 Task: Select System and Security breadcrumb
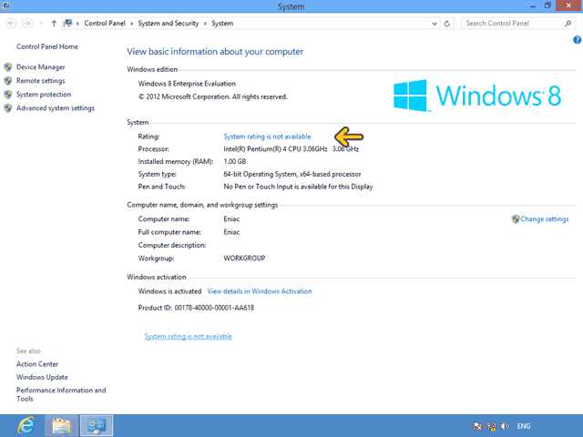click(169, 23)
